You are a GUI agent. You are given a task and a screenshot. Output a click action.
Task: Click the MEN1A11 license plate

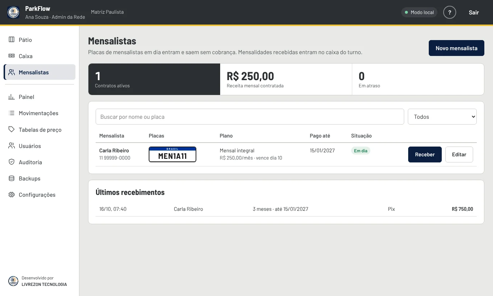pyautogui.click(x=173, y=154)
